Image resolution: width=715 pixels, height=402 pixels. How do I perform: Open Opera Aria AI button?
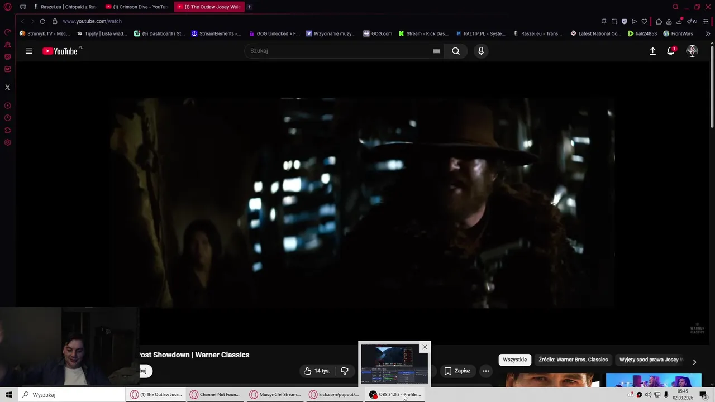[x=693, y=21]
